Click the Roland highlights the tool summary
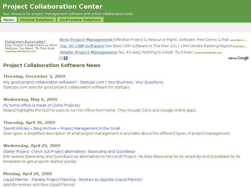251x188 pixels. click(x=100, y=110)
